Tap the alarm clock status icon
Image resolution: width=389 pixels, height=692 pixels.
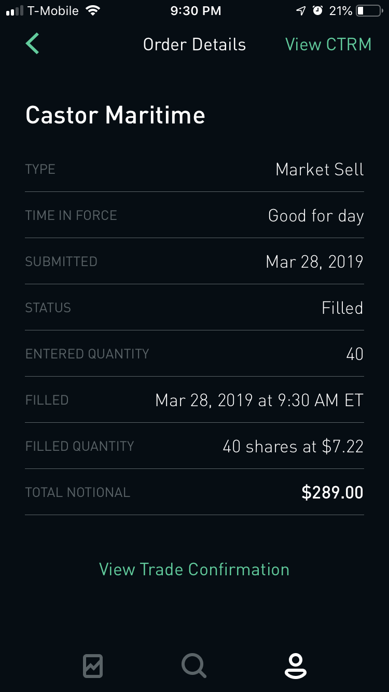tap(317, 11)
